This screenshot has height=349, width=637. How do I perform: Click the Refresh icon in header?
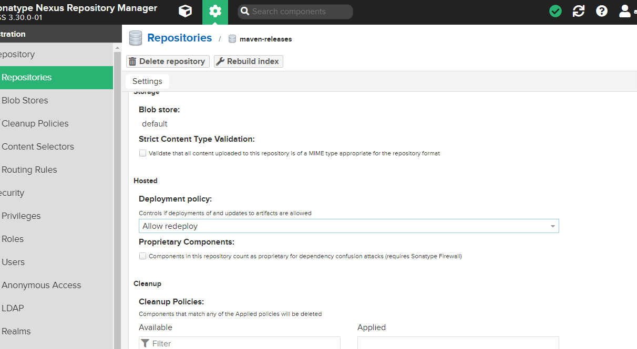point(579,11)
